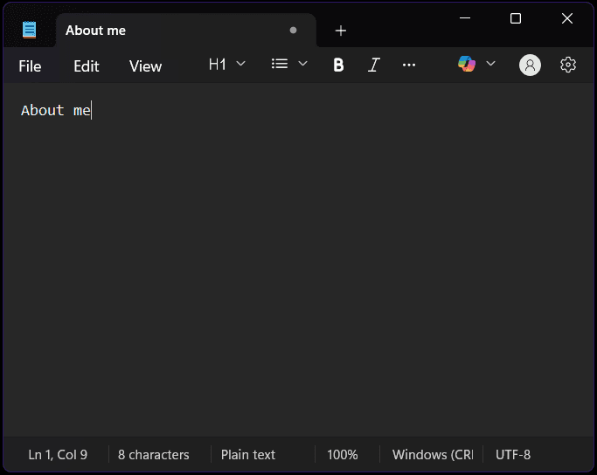This screenshot has width=597, height=475.
Task: Expand the Copilot dropdown chevron
Action: click(490, 64)
